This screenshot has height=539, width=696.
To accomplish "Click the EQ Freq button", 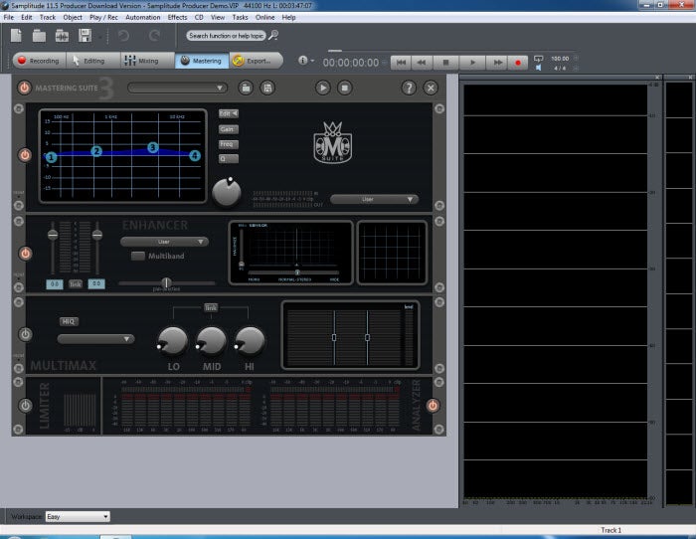I will click(x=228, y=144).
